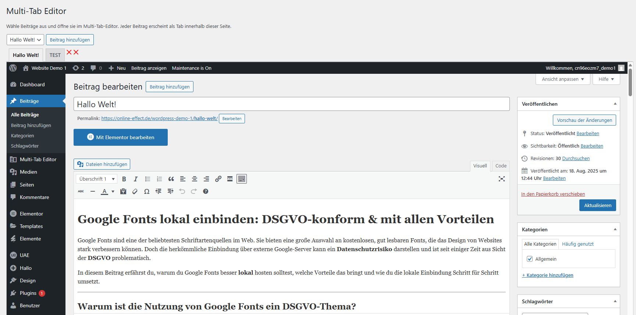Click the strikethrough formatting icon
Screen dimensions: 636x315
[81, 192]
